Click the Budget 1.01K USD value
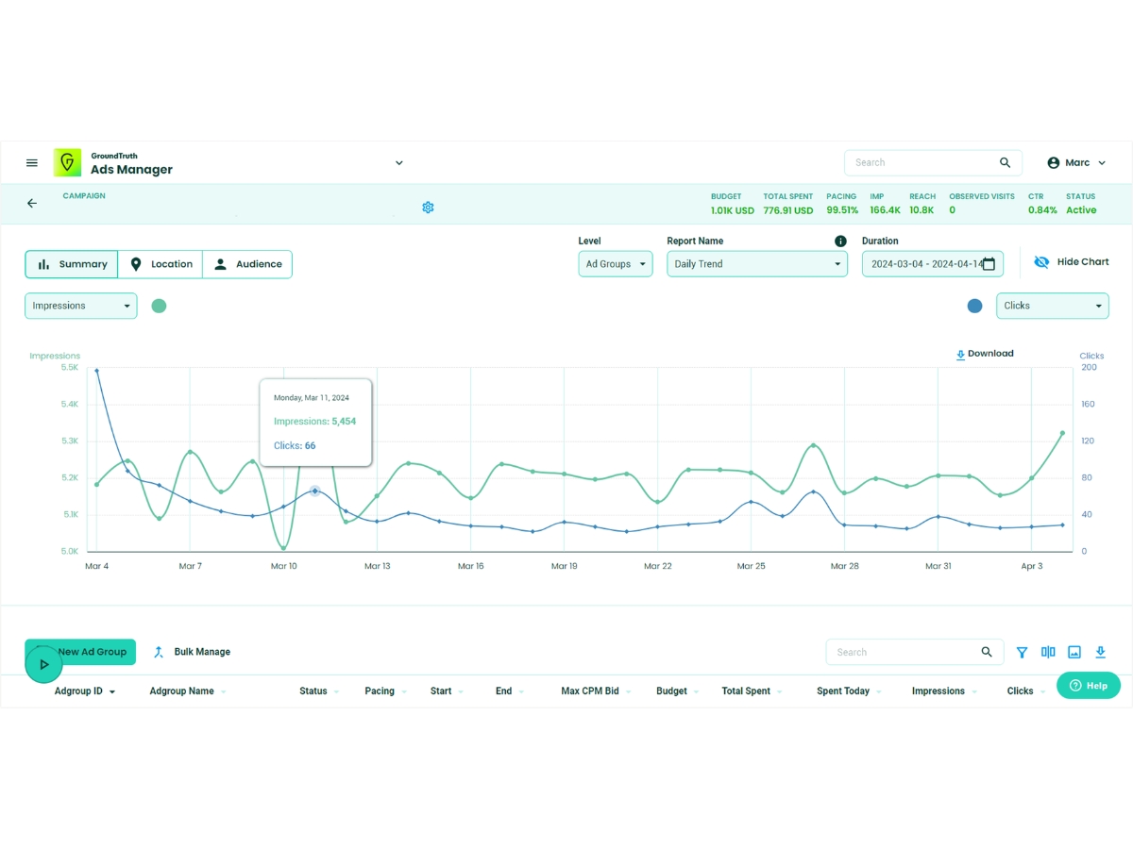Viewport: 1133px width, 849px height. 733,210
